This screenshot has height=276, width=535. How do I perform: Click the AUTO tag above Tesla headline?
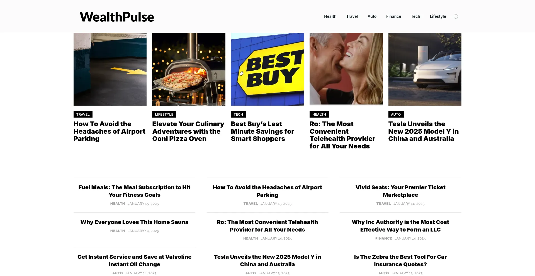point(396,115)
